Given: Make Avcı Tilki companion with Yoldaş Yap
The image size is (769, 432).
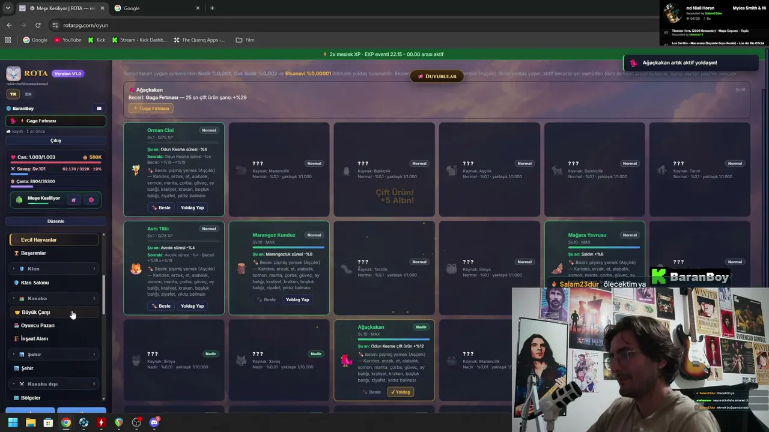Looking at the screenshot, I should (x=192, y=306).
